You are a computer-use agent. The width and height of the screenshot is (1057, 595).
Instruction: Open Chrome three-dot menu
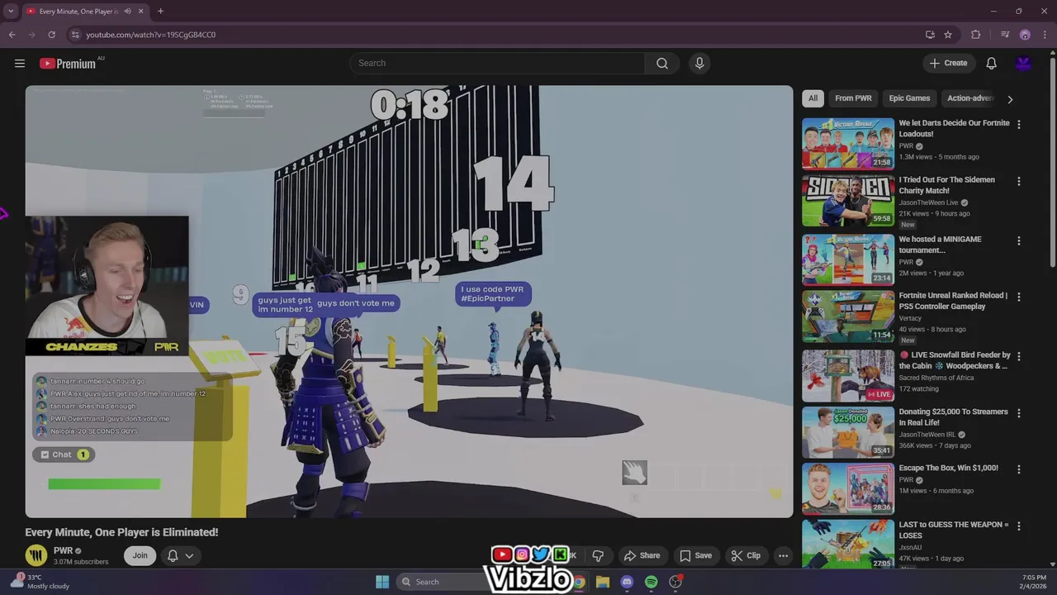point(1044,35)
